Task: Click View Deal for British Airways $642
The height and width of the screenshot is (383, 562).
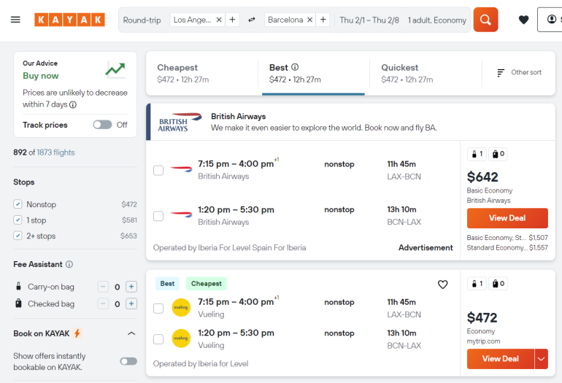Action: pyautogui.click(x=507, y=218)
